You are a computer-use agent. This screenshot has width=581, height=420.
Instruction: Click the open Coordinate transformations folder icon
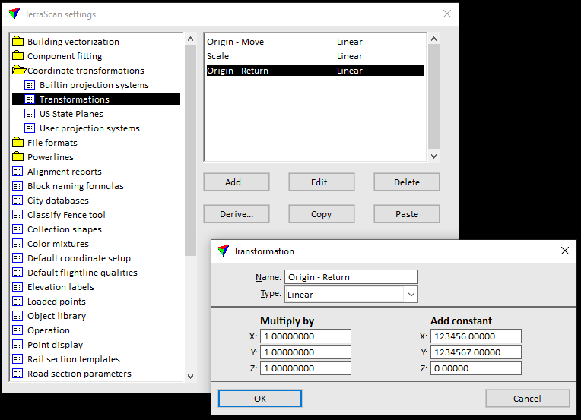(19, 71)
